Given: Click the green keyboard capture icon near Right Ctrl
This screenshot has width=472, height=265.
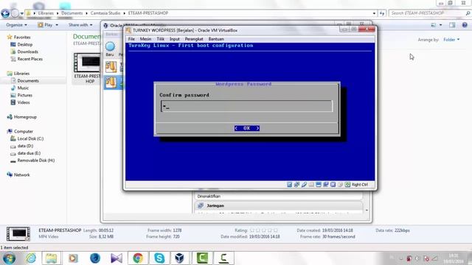Looking at the screenshot, I should pyautogui.click(x=347, y=185).
